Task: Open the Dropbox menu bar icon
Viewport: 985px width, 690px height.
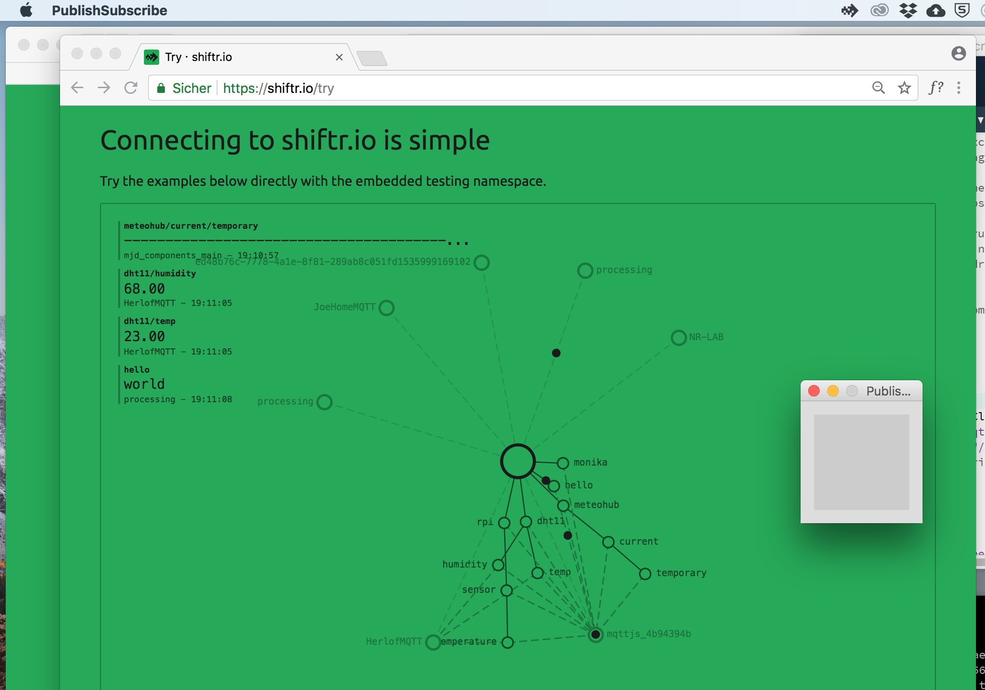Action: (x=908, y=10)
